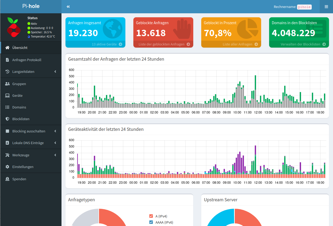Open the Übersicht page
Viewport: 333px width, 226px height.
coord(31,48)
